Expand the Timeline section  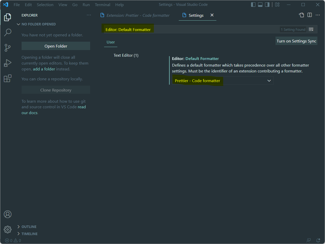(x=27, y=234)
